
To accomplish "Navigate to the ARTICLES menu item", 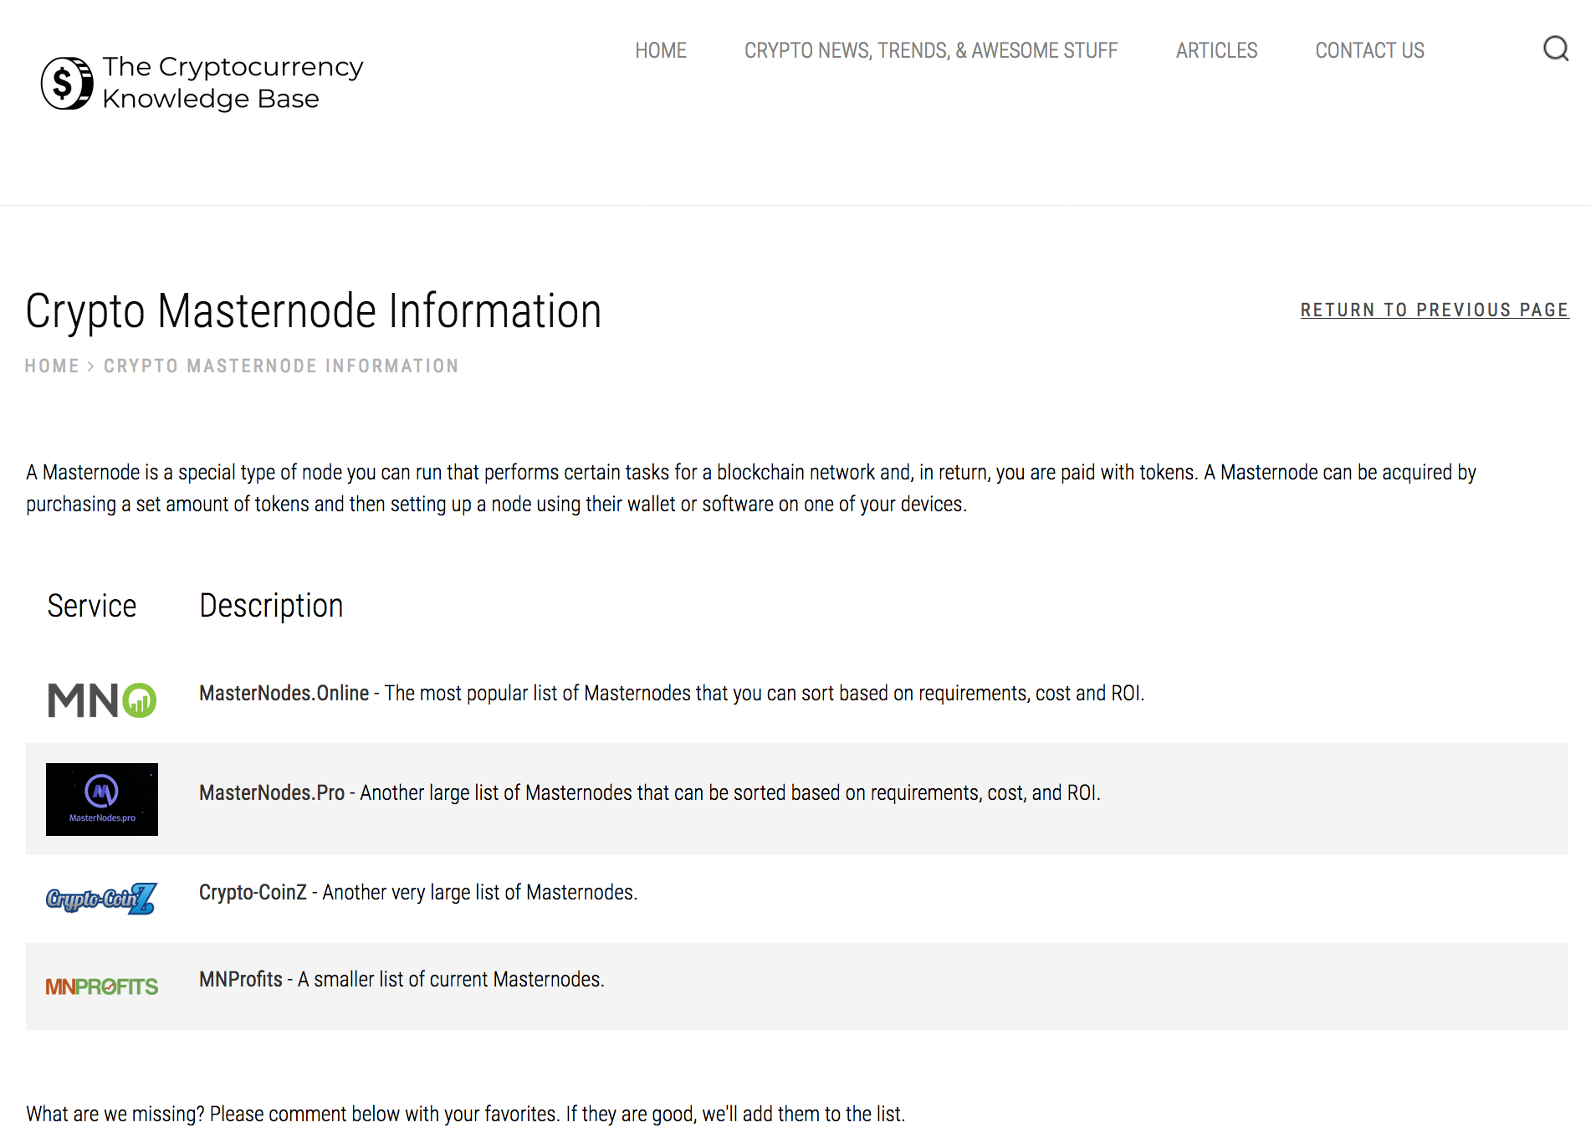I will click(x=1216, y=50).
